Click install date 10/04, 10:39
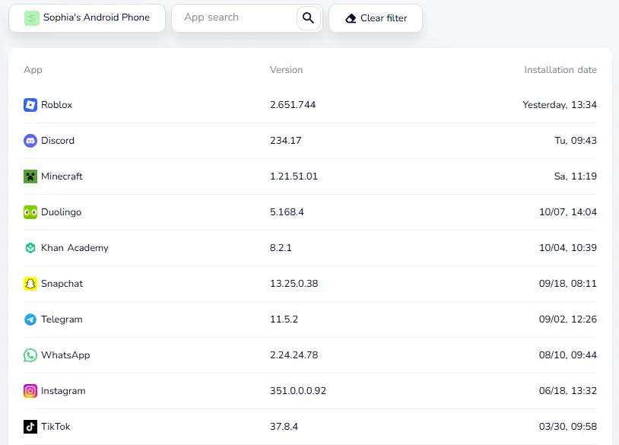 coord(568,248)
